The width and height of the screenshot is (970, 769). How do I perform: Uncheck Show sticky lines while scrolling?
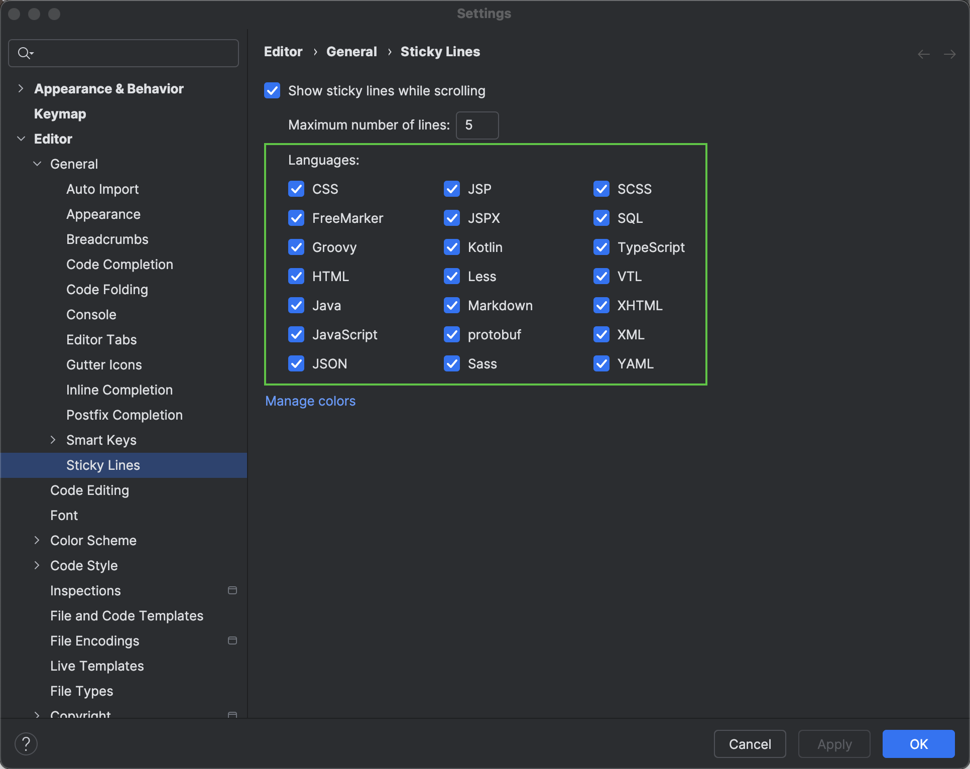tap(272, 90)
